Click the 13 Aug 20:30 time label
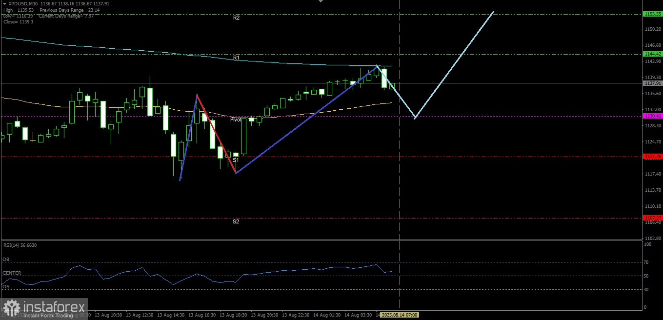 265,315
